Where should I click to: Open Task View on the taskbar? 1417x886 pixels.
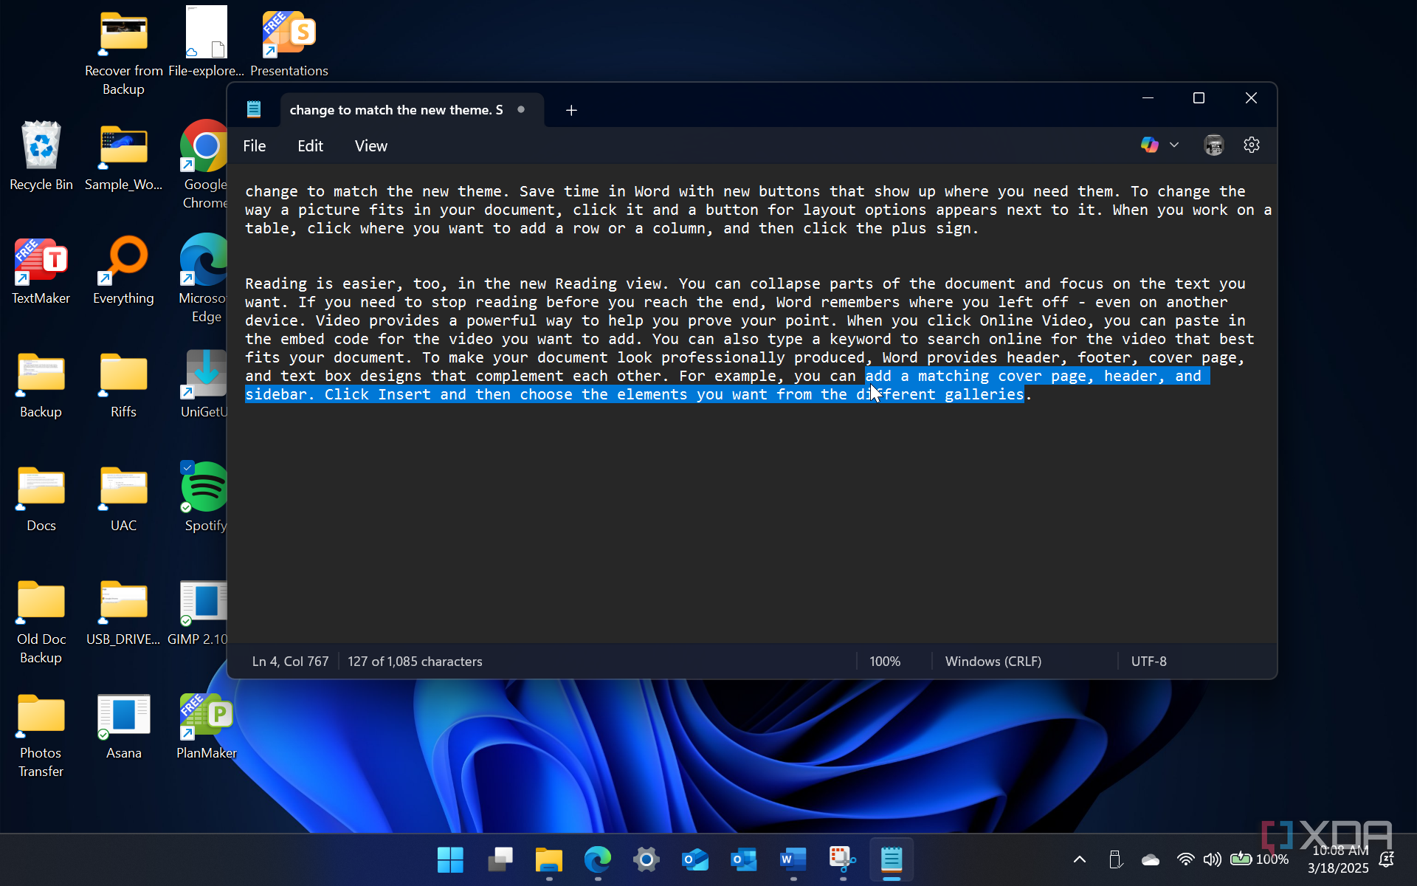coord(500,860)
